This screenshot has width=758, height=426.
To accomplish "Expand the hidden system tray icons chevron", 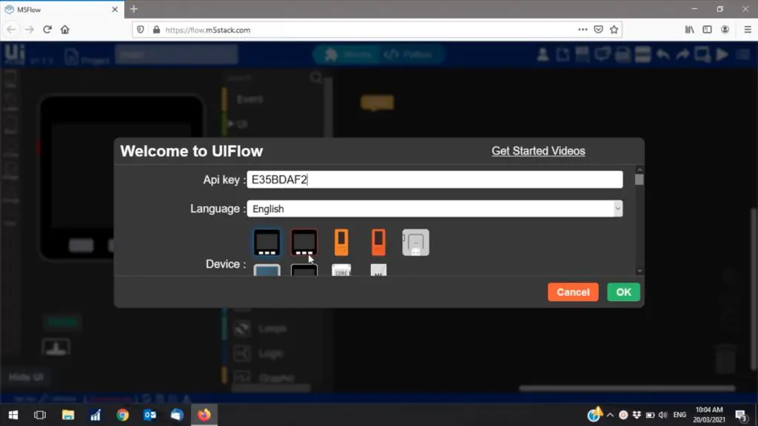I will [x=610, y=415].
